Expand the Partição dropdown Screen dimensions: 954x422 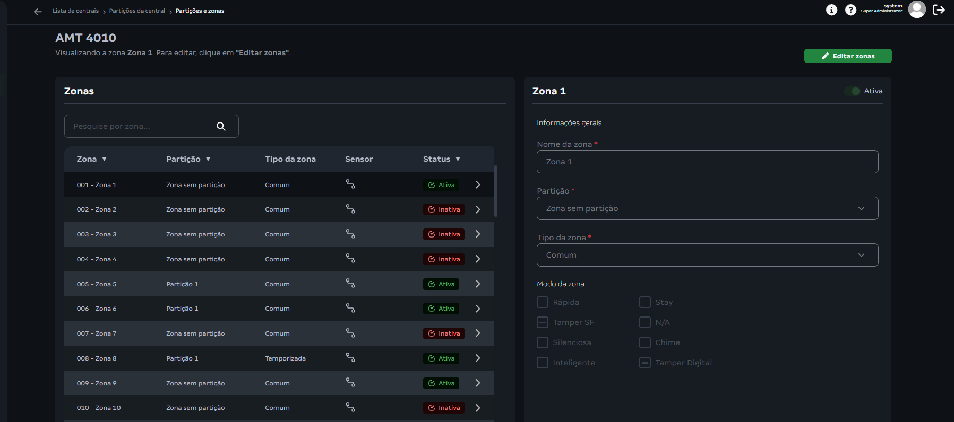click(707, 208)
